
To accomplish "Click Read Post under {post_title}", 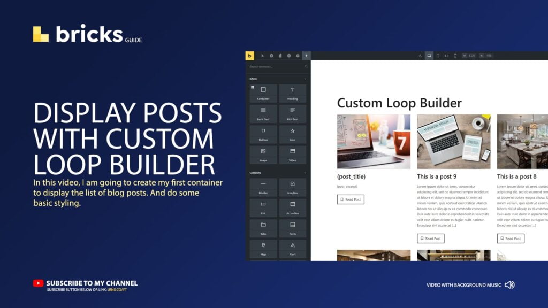I will tap(351, 199).
